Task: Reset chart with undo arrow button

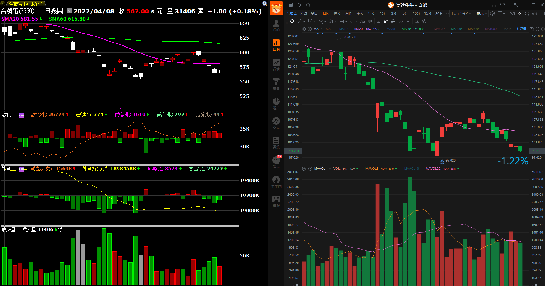Action: click(x=532, y=29)
